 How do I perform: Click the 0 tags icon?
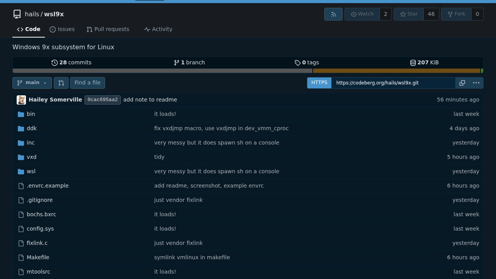[297, 63]
